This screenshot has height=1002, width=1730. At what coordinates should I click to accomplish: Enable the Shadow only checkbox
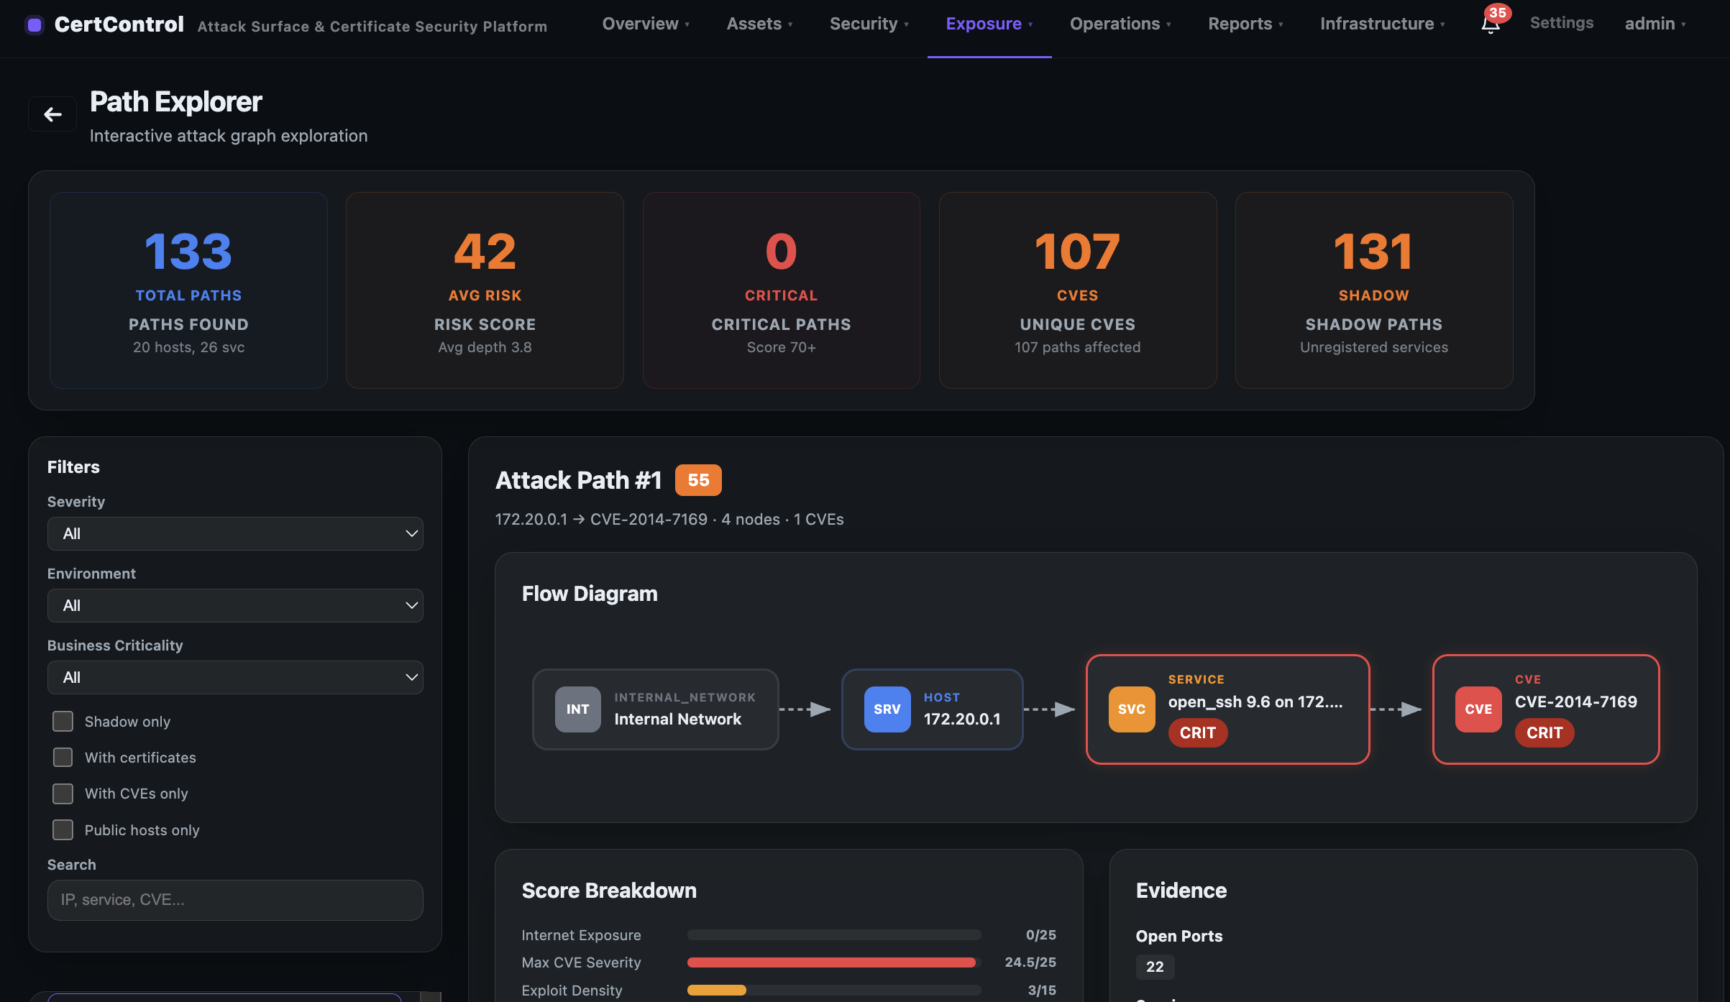(63, 722)
